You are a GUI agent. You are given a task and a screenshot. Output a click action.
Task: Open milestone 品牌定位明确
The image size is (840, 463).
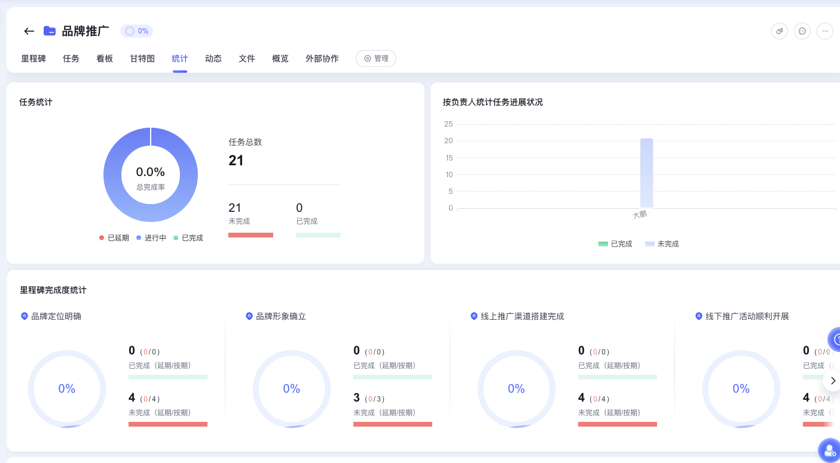click(56, 316)
